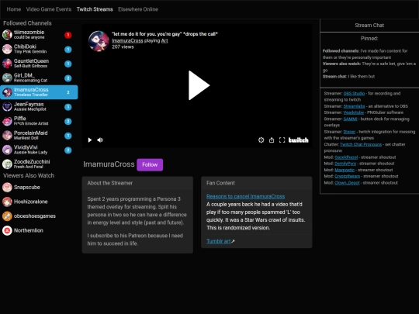This screenshot has width=419, height=314.
Task: Open the Video Game Events tab
Action: pyautogui.click(x=49, y=9)
